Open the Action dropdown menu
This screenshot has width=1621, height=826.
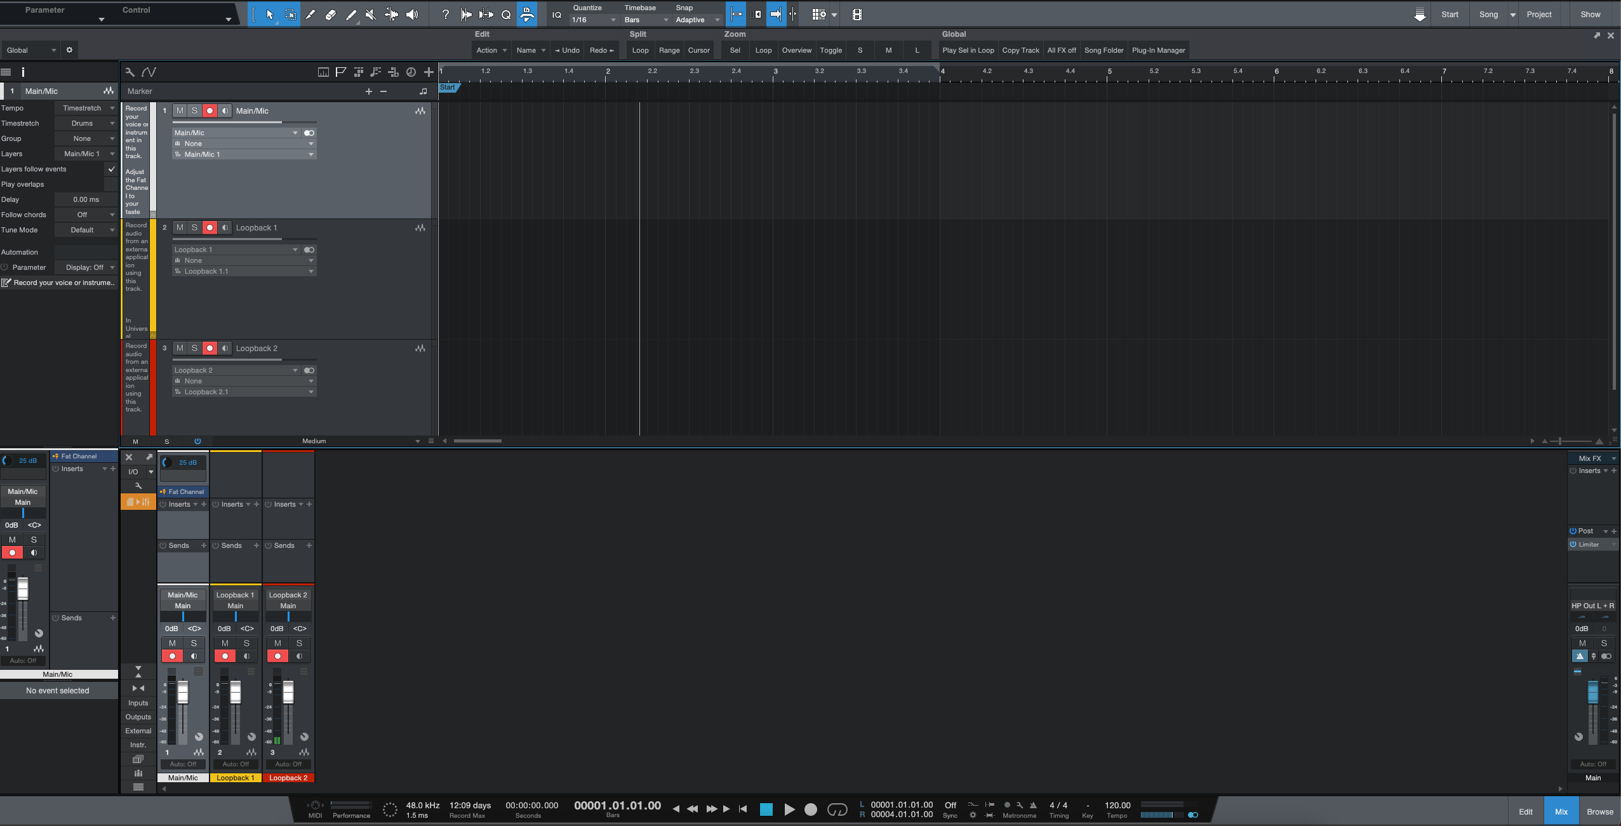pyautogui.click(x=491, y=50)
